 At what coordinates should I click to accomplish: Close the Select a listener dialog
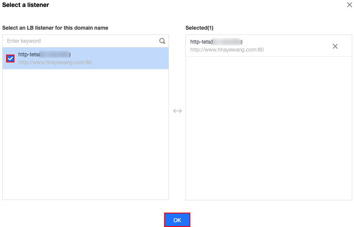tap(349, 5)
